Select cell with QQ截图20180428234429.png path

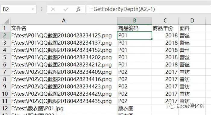tap(64, 94)
